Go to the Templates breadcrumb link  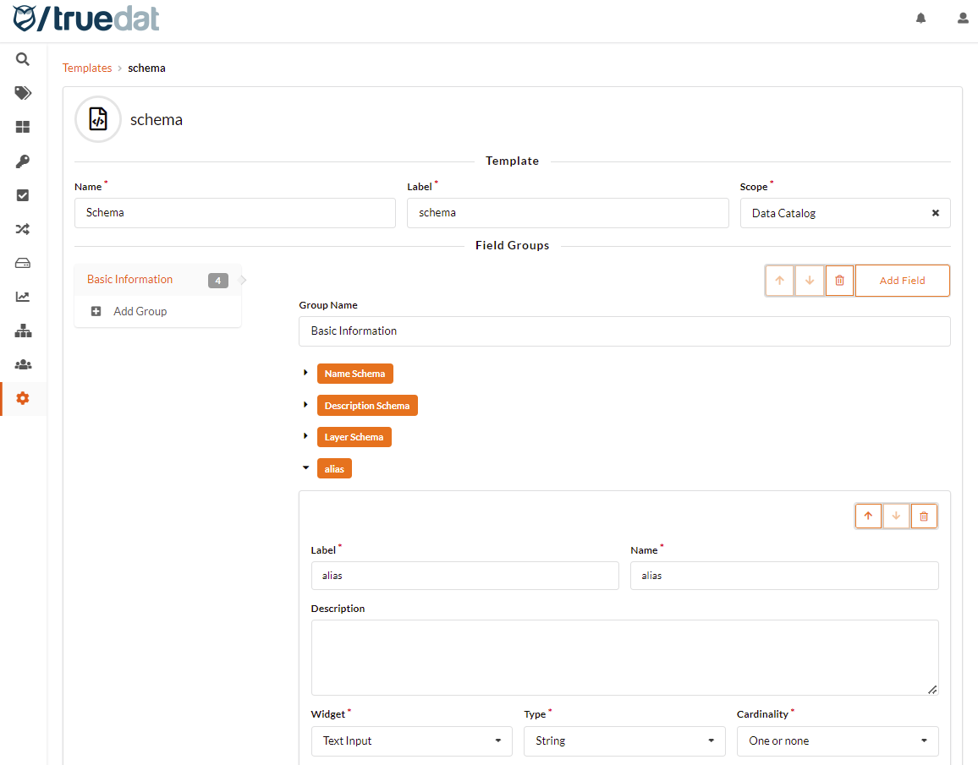pyautogui.click(x=87, y=68)
